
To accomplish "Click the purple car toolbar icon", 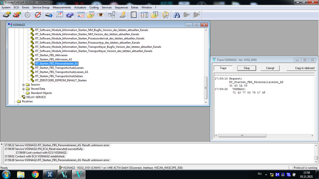I will click(70, 15).
